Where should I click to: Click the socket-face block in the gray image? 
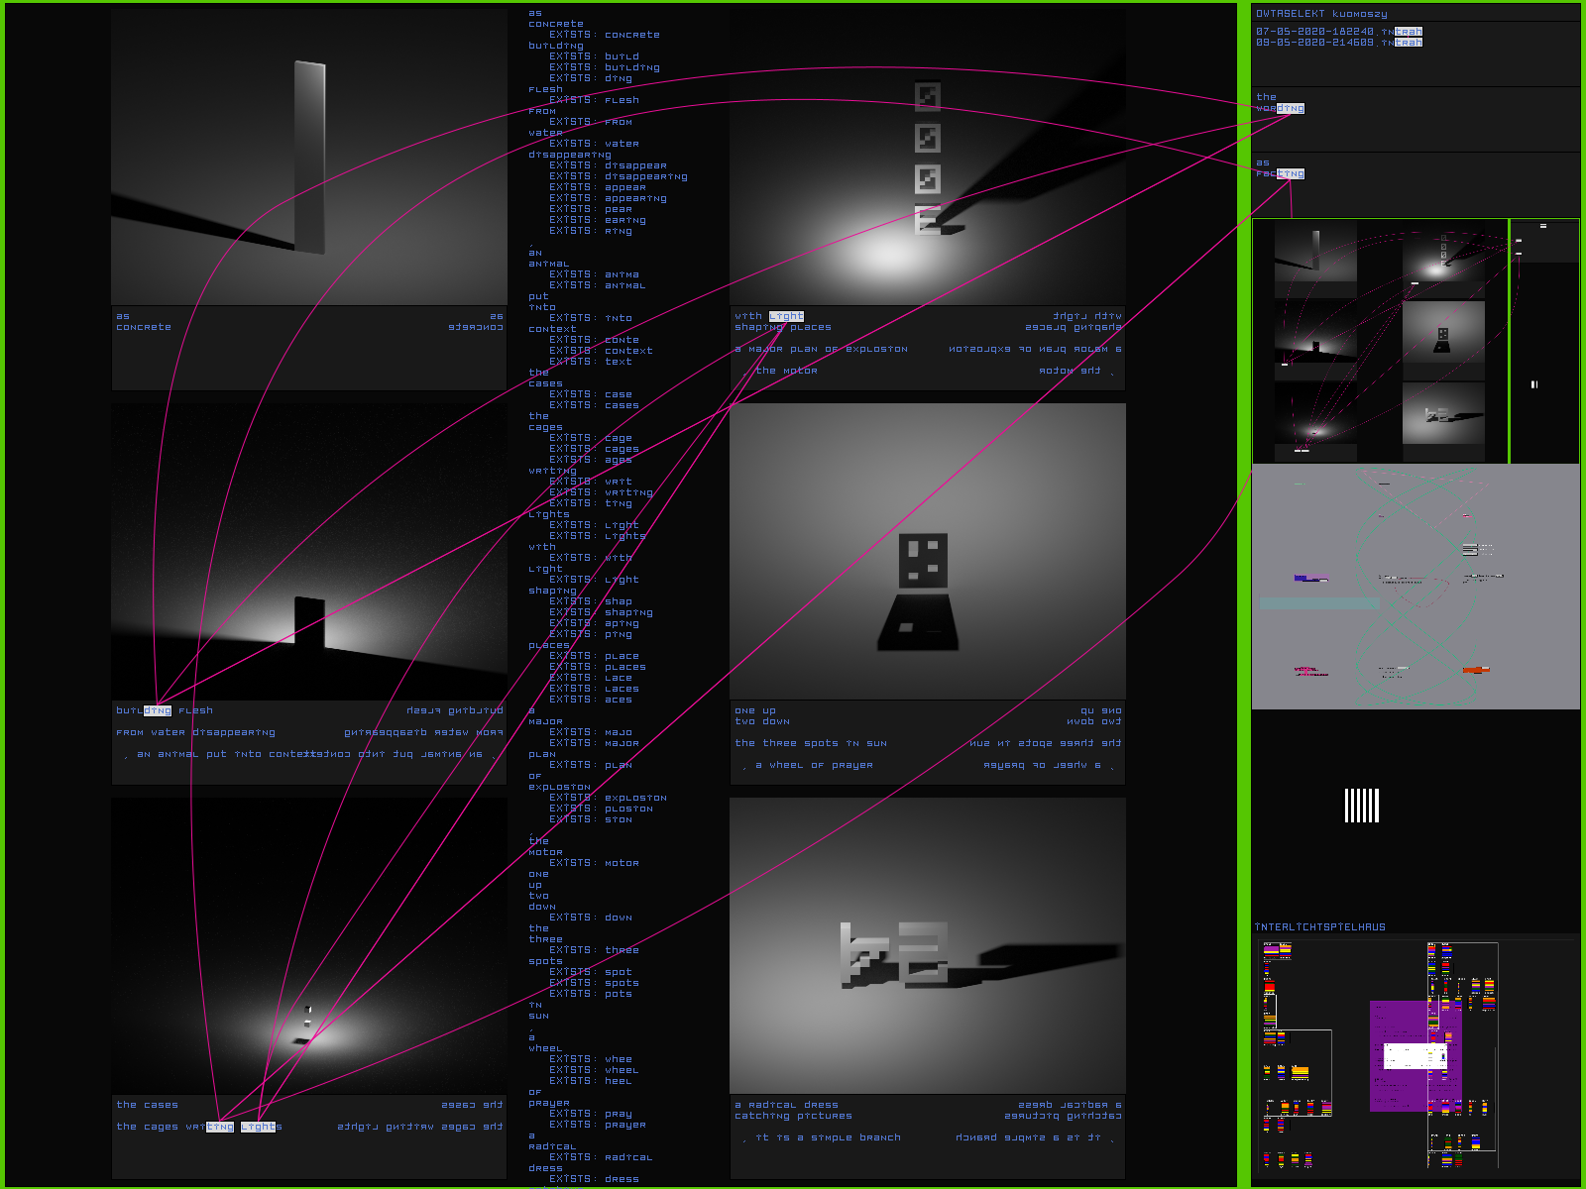point(923,561)
